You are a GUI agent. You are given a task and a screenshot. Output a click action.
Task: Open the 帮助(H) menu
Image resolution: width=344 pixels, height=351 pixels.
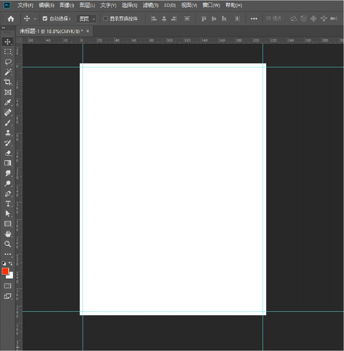pos(234,5)
